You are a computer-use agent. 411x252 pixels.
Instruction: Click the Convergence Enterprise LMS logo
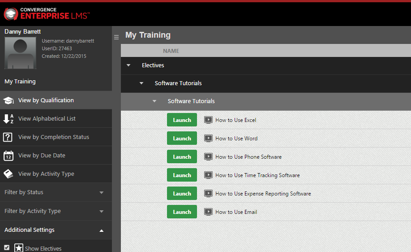coord(47,13)
